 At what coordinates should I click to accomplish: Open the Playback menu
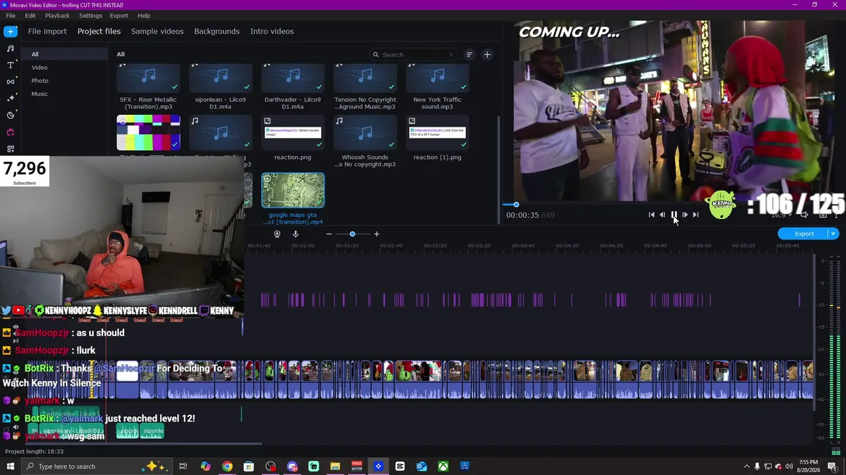click(x=58, y=15)
